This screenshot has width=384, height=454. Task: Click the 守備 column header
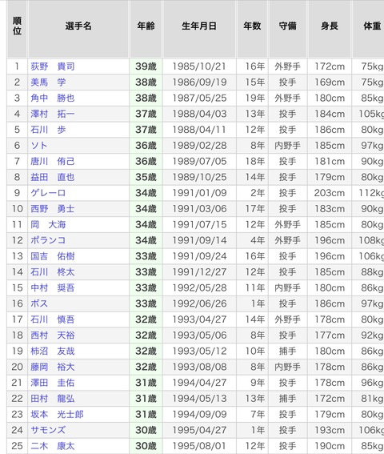pyautogui.click(x=288, y=26)
